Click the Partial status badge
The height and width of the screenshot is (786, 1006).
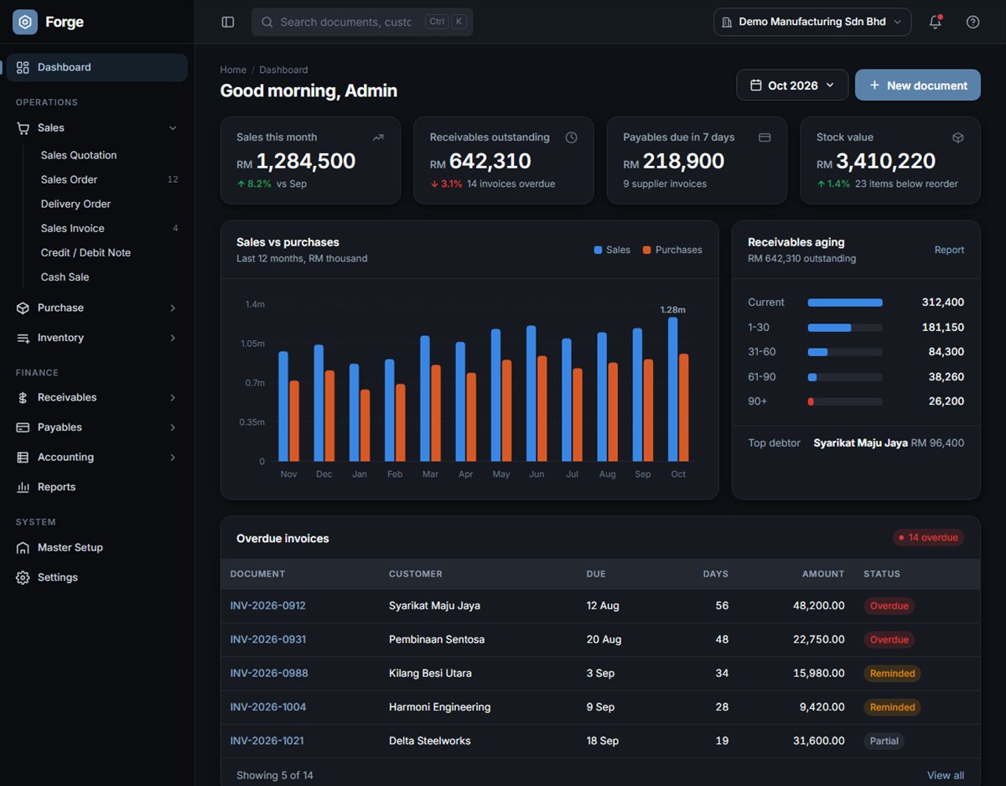coord(884,741)
